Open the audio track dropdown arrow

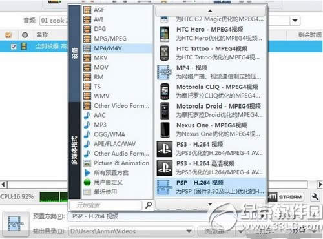coord(295,21)
